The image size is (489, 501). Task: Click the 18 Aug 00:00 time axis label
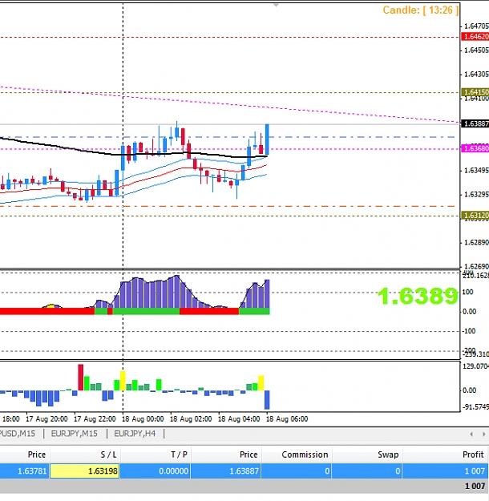click(143, 419)
